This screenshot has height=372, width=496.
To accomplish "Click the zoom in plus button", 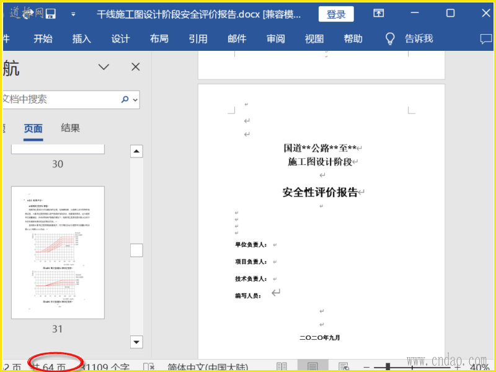I will (458, 368).
